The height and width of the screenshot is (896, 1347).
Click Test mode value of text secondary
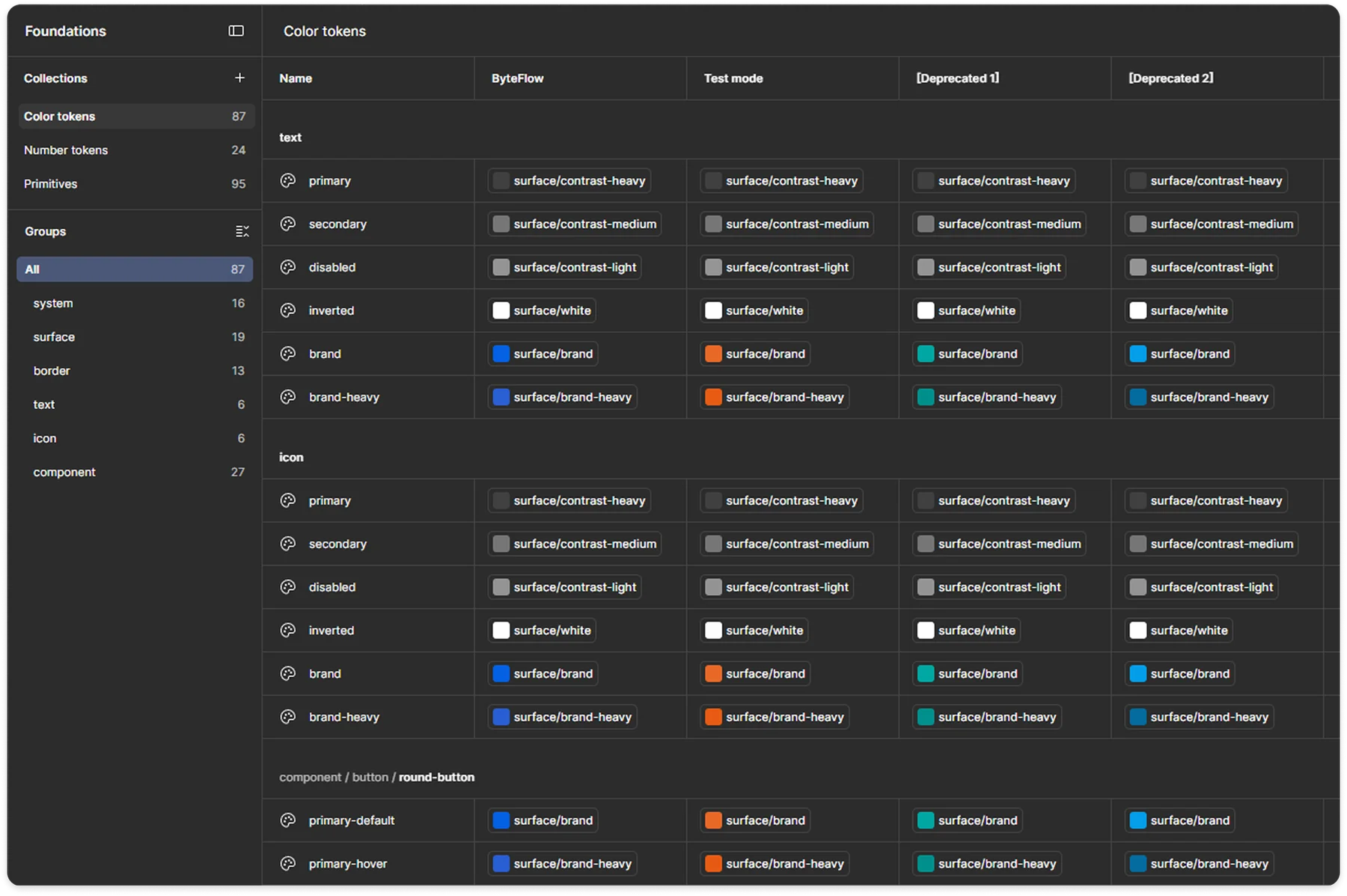tap(787, 224)
